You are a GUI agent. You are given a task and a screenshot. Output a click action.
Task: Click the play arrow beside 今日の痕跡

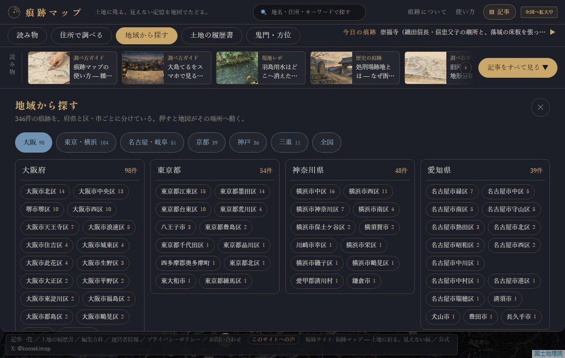coord(553,32)
